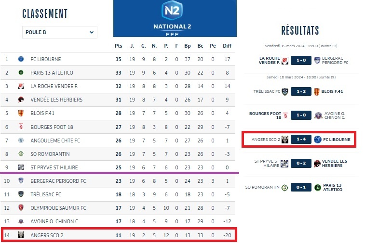
Task: Click the Pts column header
Action: [x=118, y=46]
